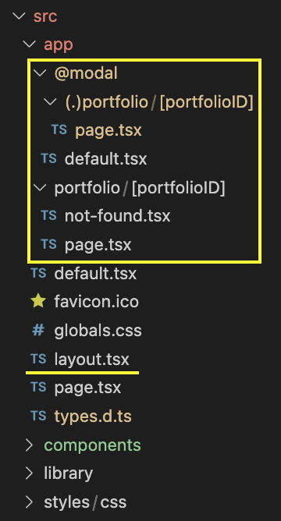The height and width of the screenshot is (521, 281).
Task: Open favicon.ico file
Action: (x=97, y=302)
